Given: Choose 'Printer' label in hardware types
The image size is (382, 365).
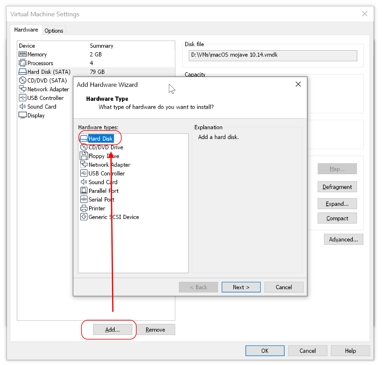Looking at the screenshot, I should 97,208.
